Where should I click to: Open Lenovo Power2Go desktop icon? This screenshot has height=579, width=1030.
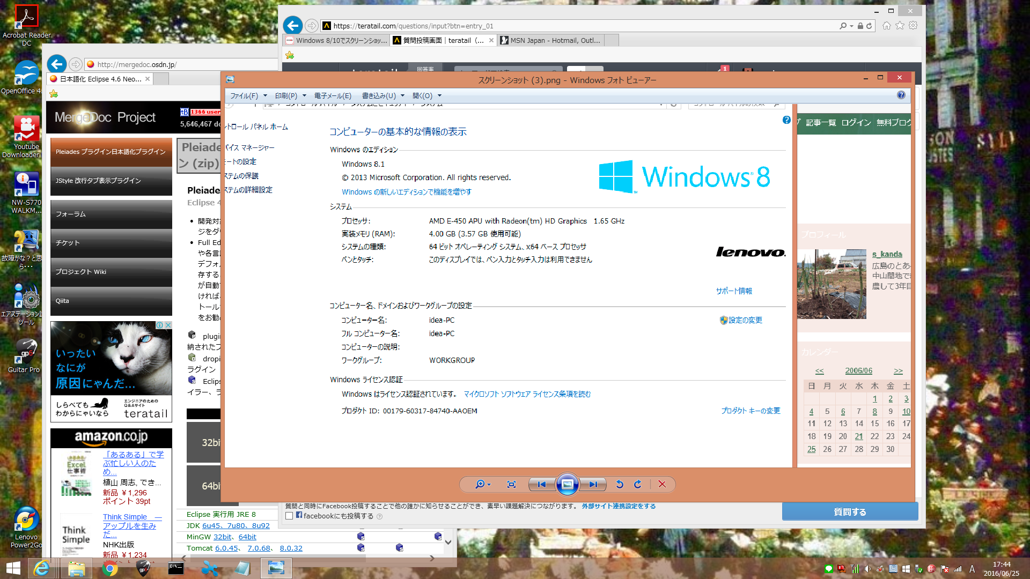[x=26, y=528]
